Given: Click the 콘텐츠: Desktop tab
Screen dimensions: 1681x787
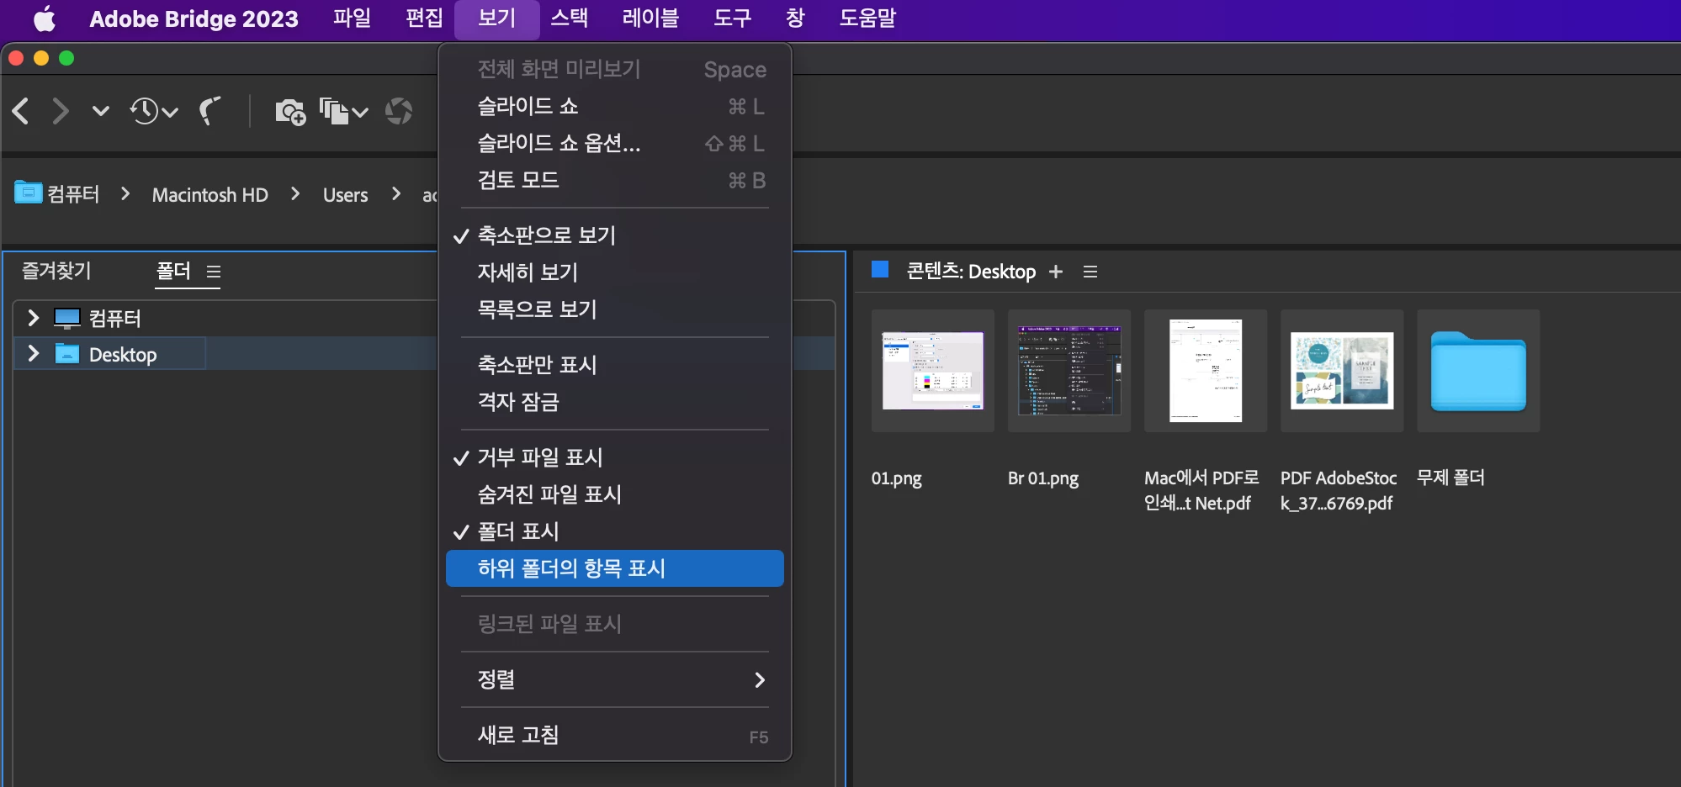Looking at the screenshot, I should (x=971, y=271).
